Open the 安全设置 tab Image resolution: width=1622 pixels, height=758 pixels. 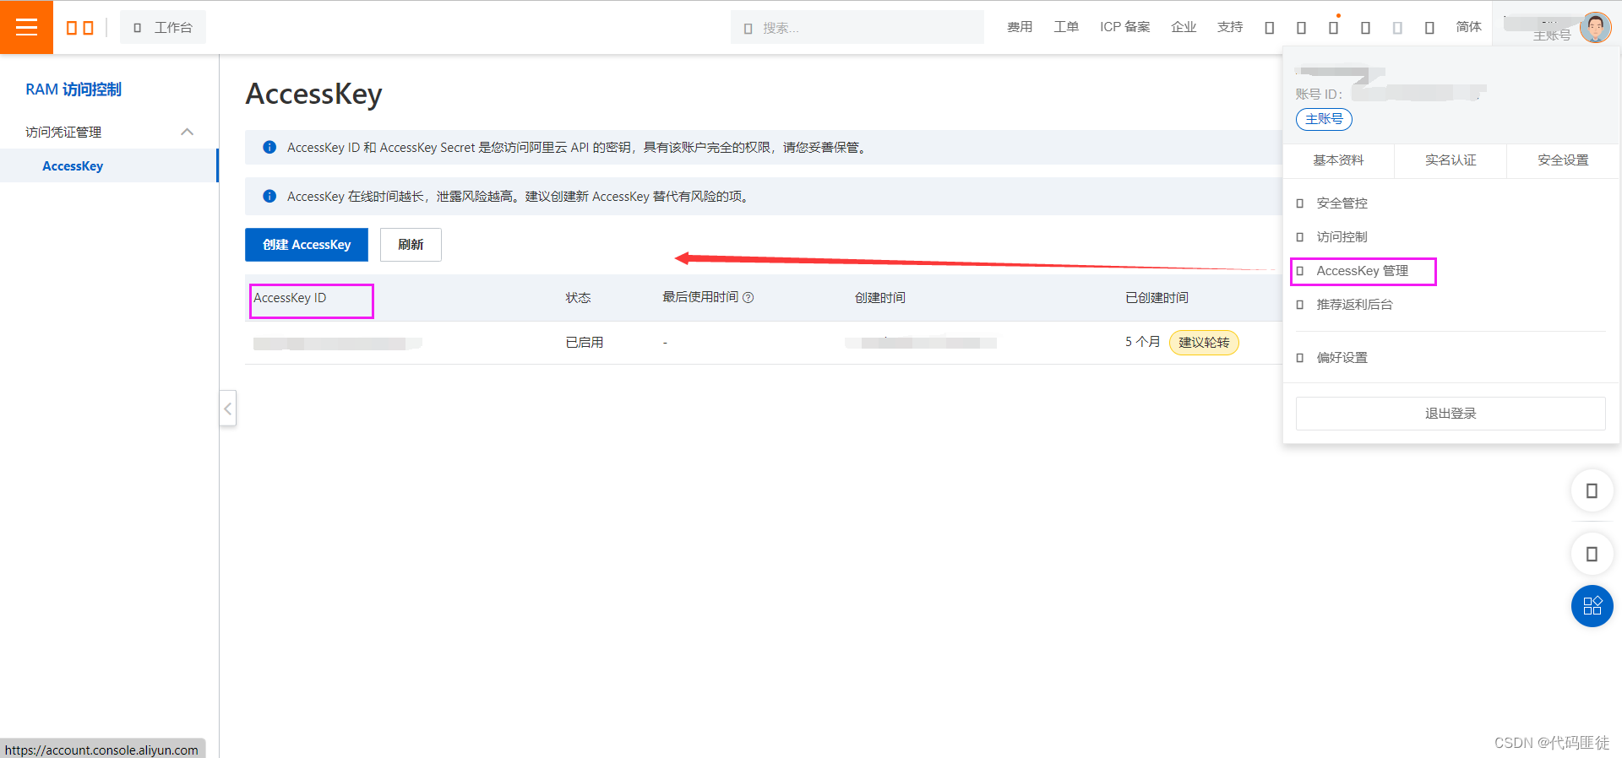[x=1563, y=160]
